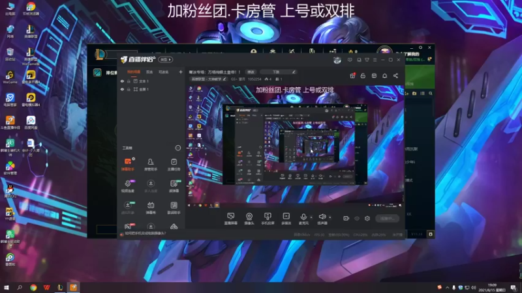
Task: Open the 主播任务 streamer tasks tool
Action: click(174, 164)
